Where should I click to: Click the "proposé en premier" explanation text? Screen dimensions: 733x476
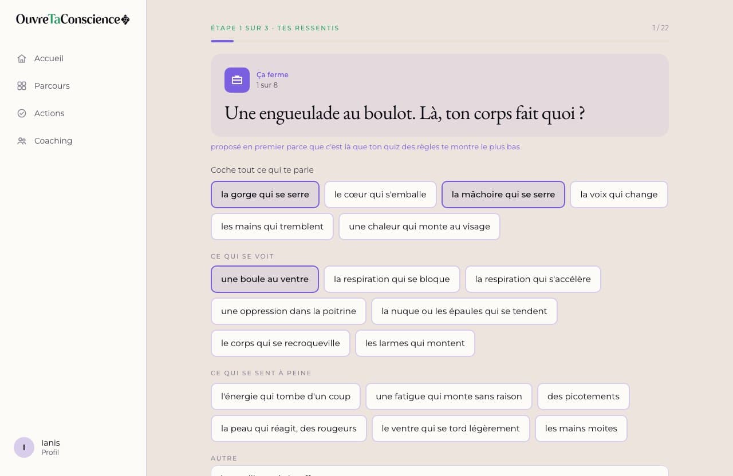coord(365,147)
